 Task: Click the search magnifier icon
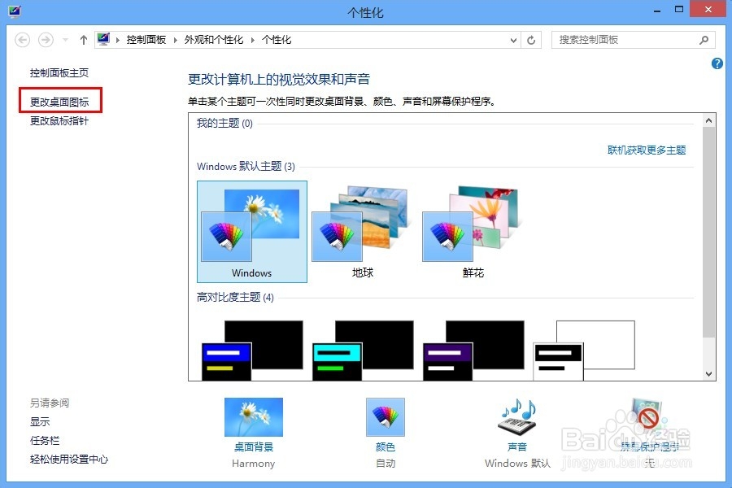(x=704, y=40)
